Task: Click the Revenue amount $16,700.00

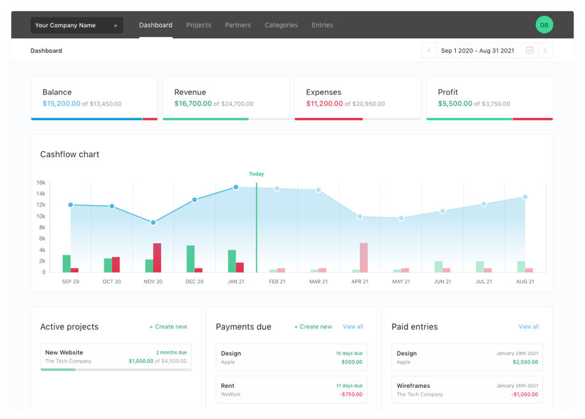Action: (x=193, y=104)
